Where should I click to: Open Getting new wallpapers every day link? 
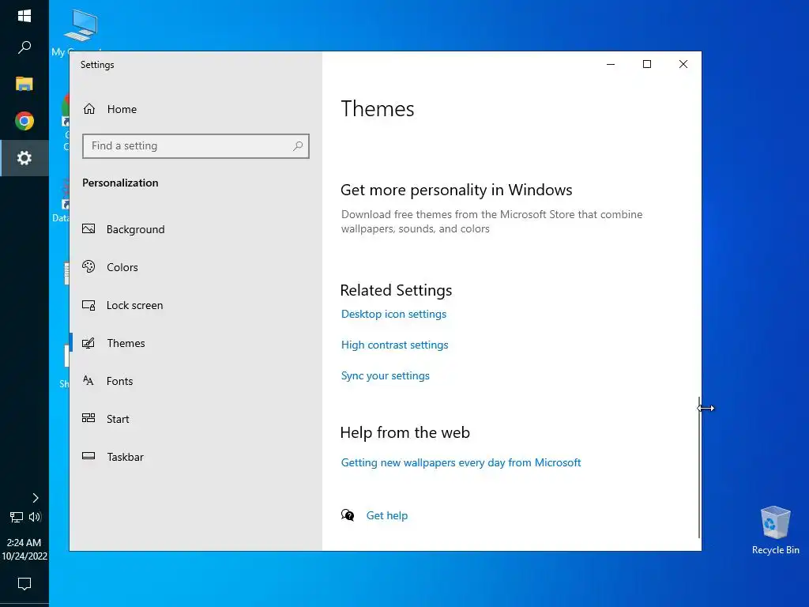click(x=461, y=463)
